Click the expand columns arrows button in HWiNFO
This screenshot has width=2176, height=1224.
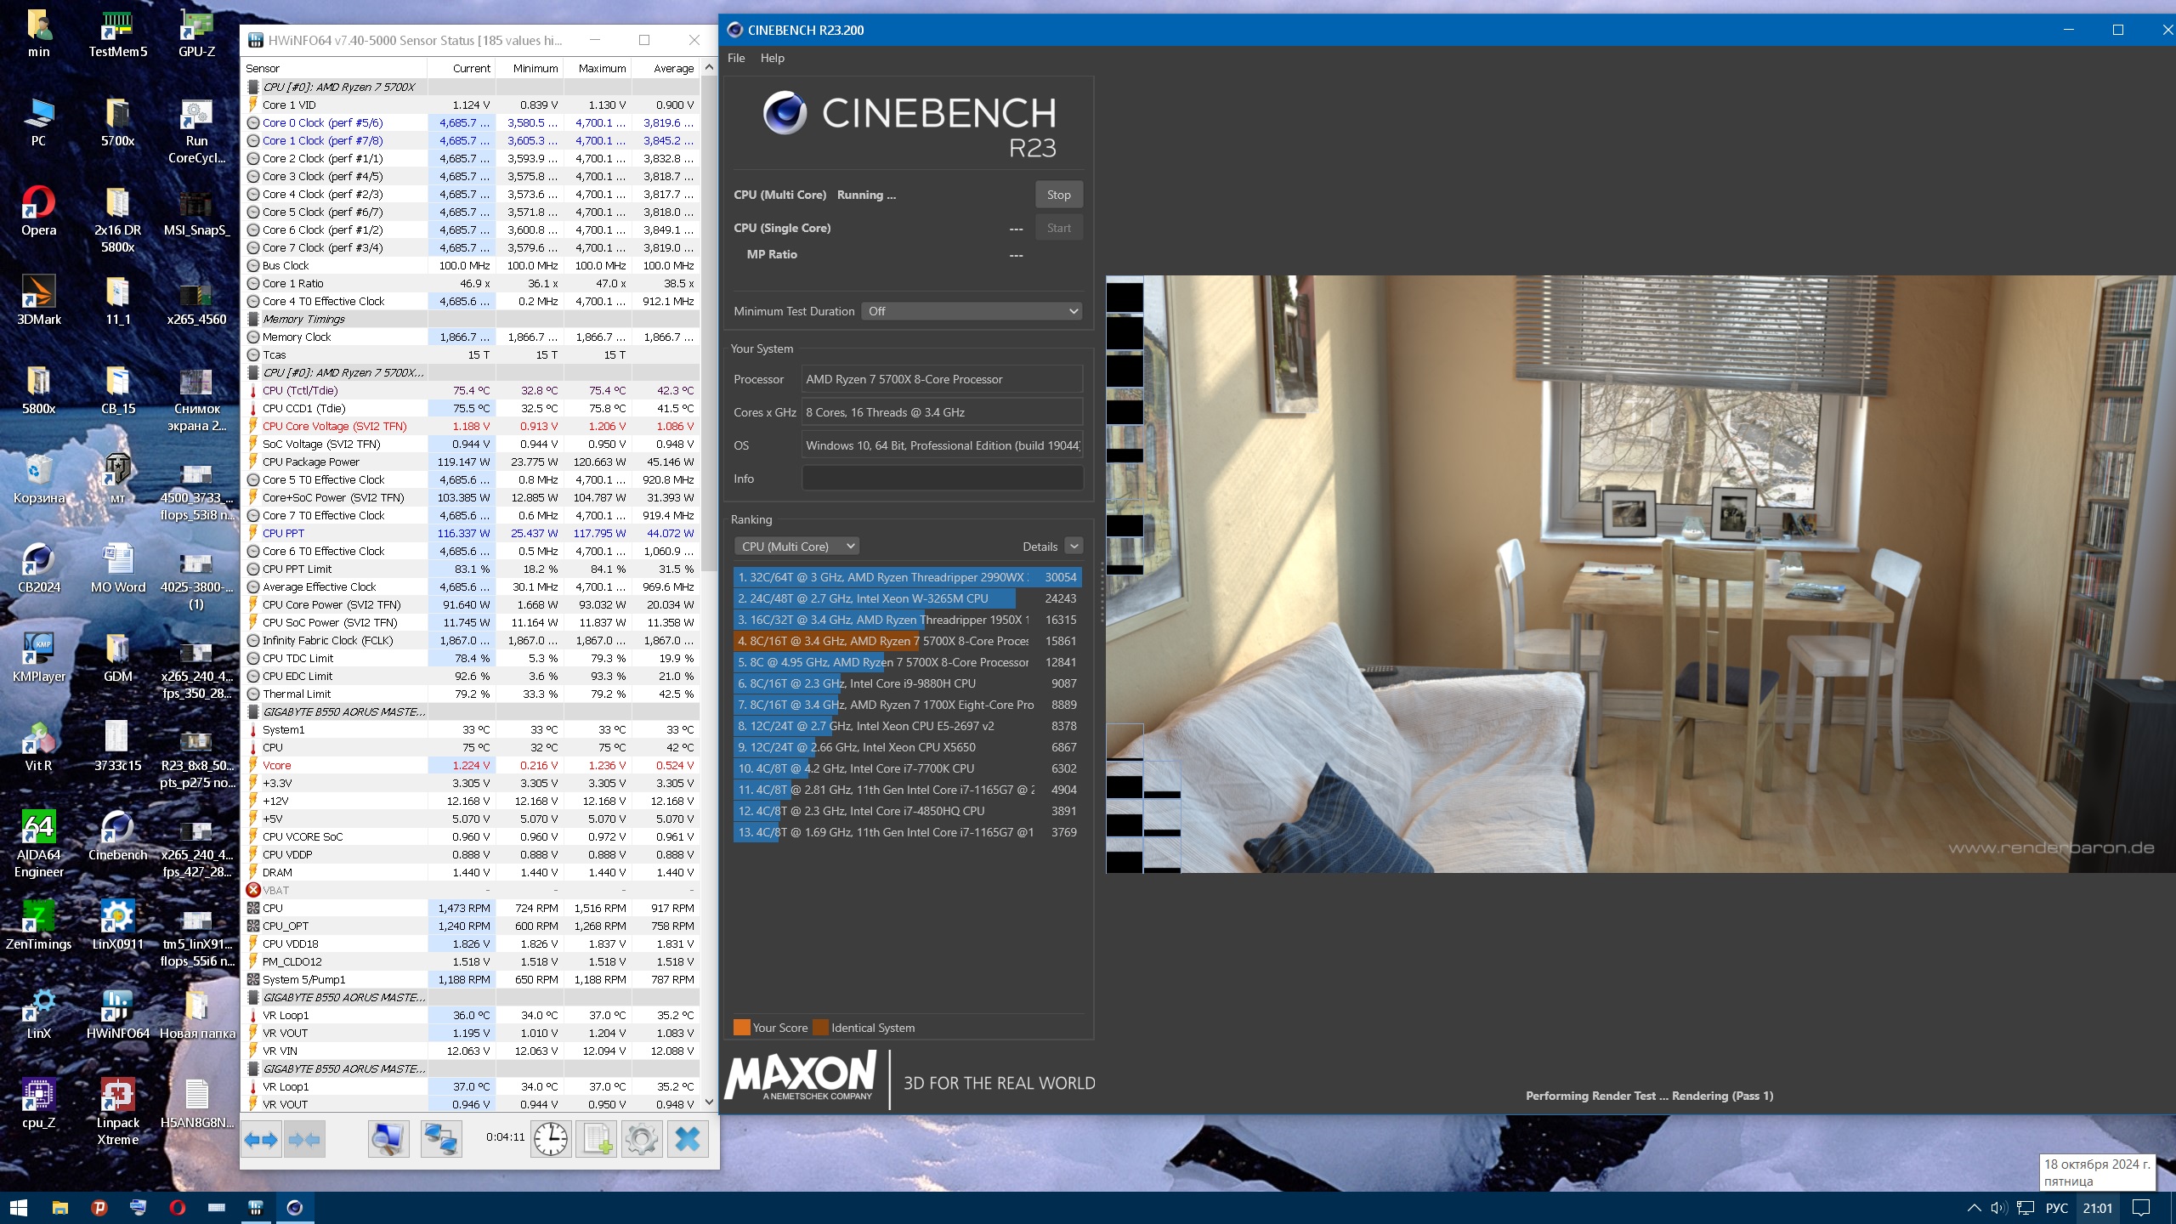pyautogui.click(x=261, y=1139)
